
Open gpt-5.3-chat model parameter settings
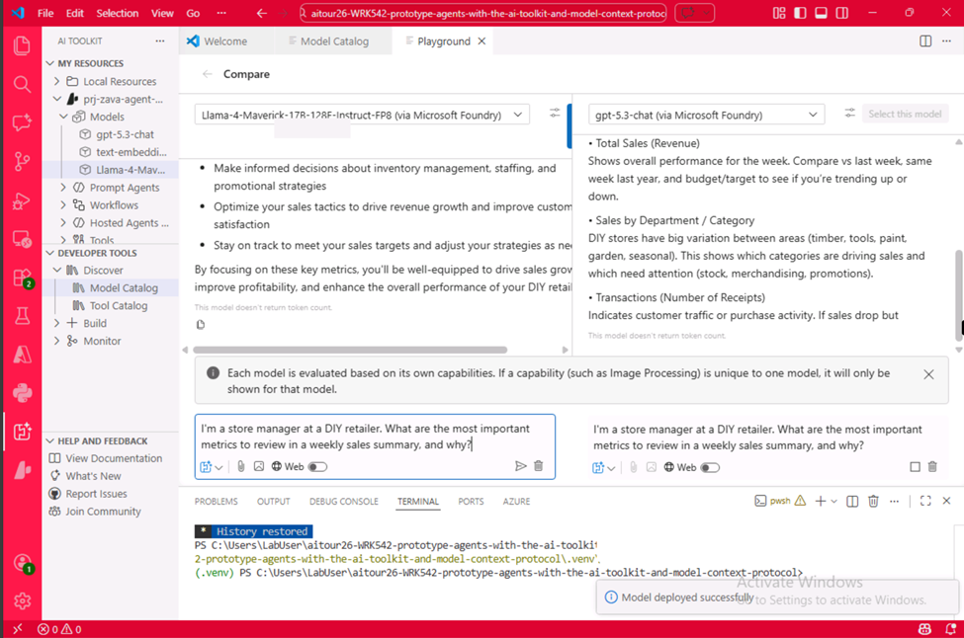[849, 113]
